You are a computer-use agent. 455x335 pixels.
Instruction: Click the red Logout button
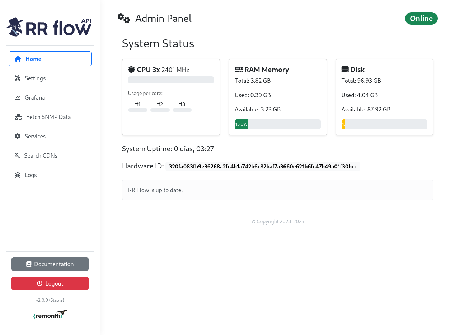click(50, 283)
